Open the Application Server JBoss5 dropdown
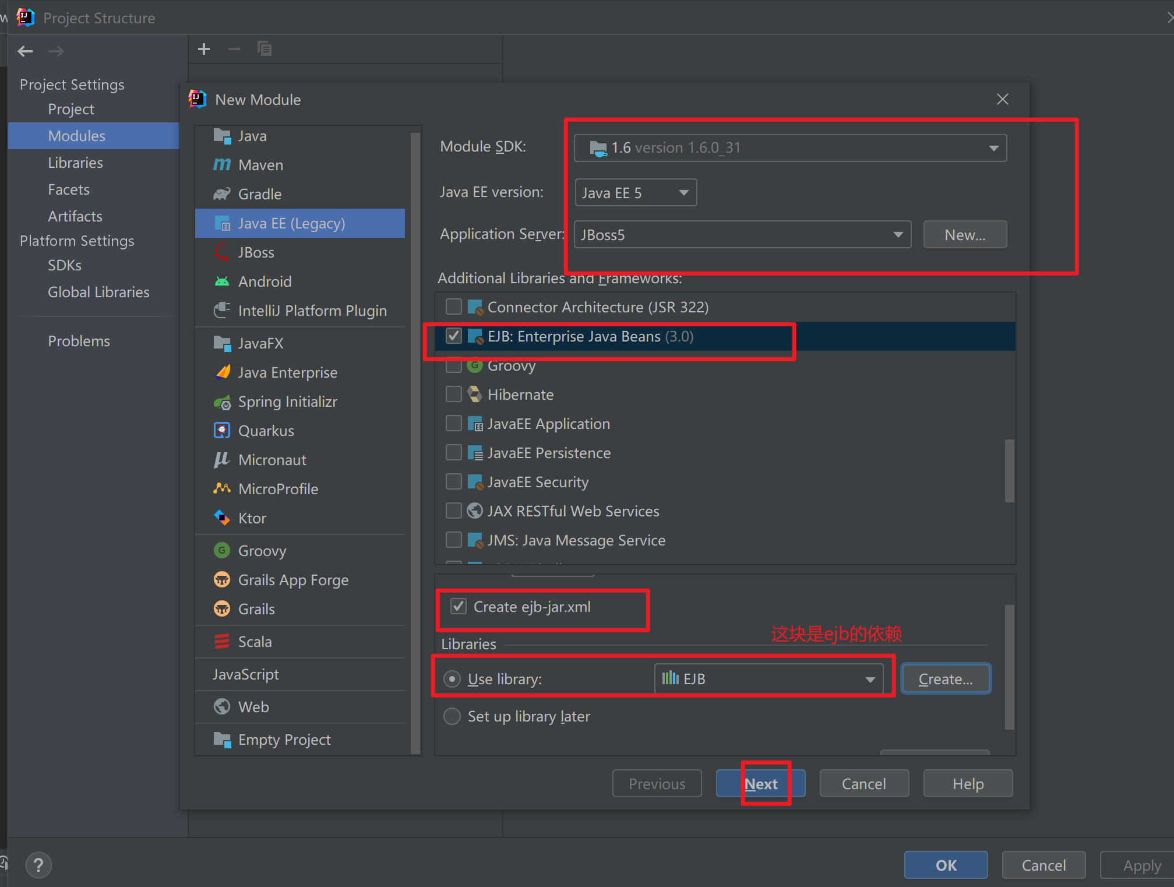 click(x=742, y=234)
